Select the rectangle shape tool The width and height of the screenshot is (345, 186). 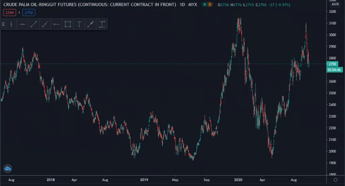coord(68,24)
